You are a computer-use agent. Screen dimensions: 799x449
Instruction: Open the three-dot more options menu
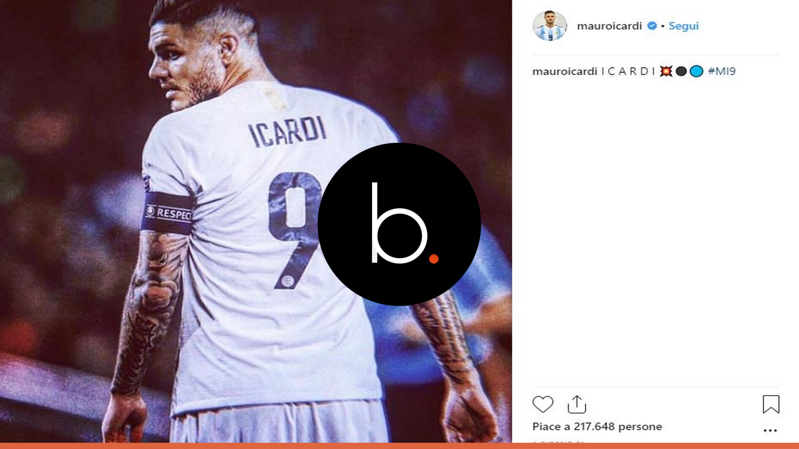coord(771,430)
